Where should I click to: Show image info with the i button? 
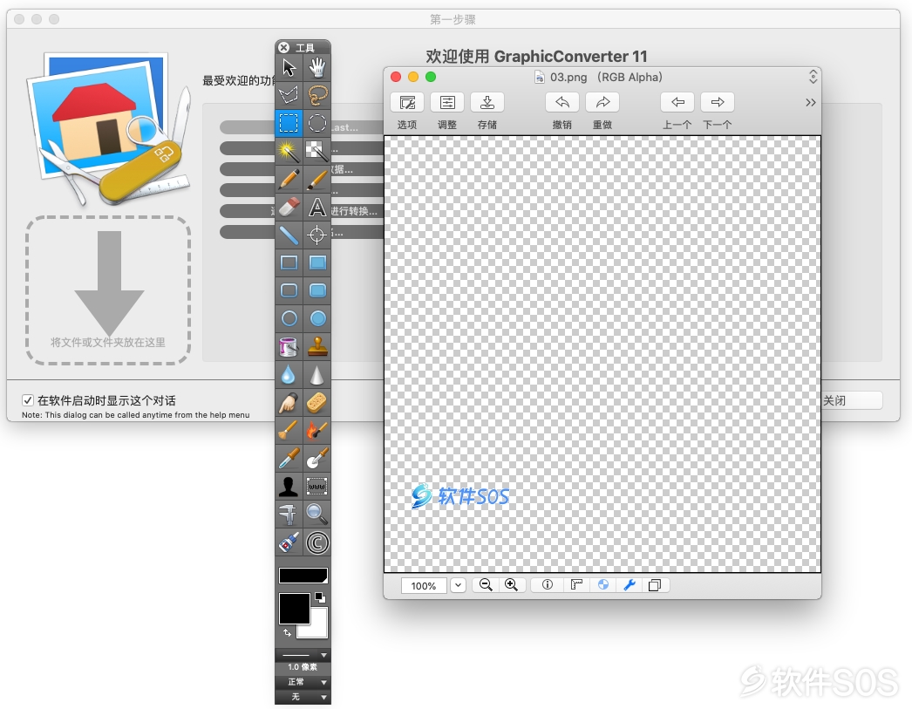pos(548,585)
